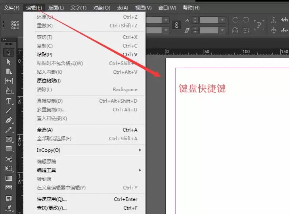Select the Gap tool
Image resolution: width=289 pixels, height=214 pixels.
tap(8, 81)
